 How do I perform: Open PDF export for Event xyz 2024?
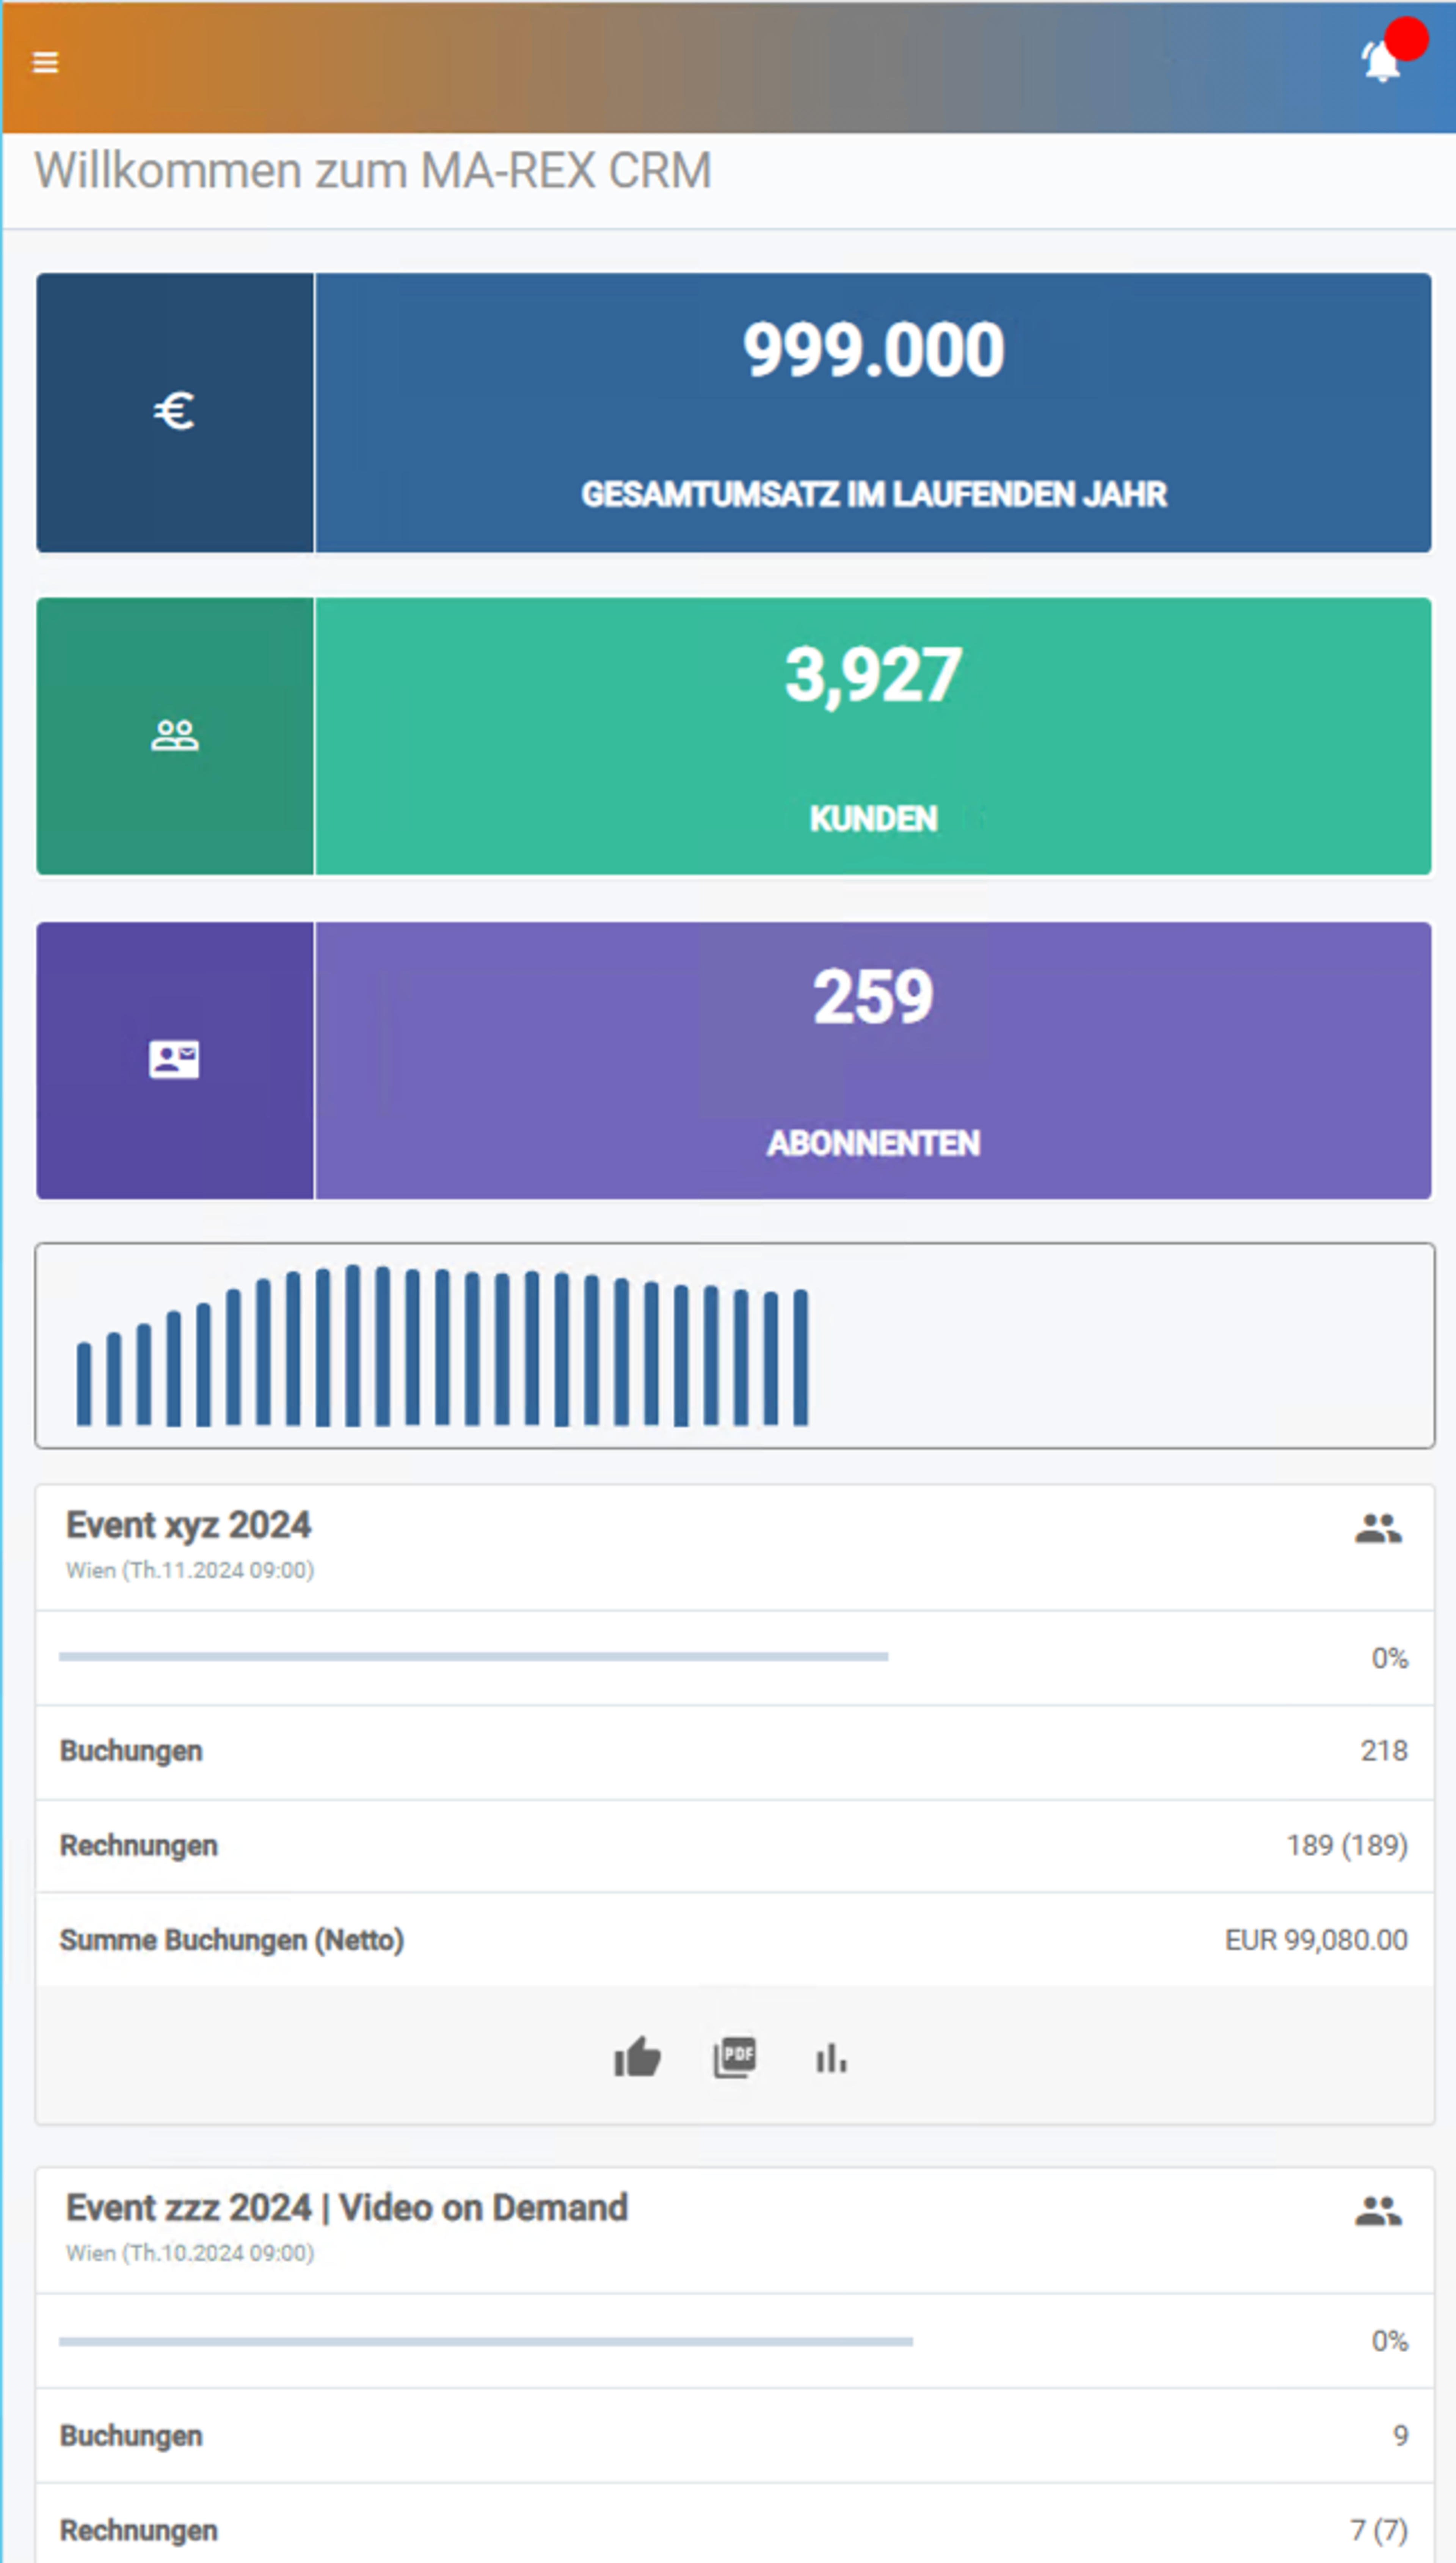[x=735, y=2057]
